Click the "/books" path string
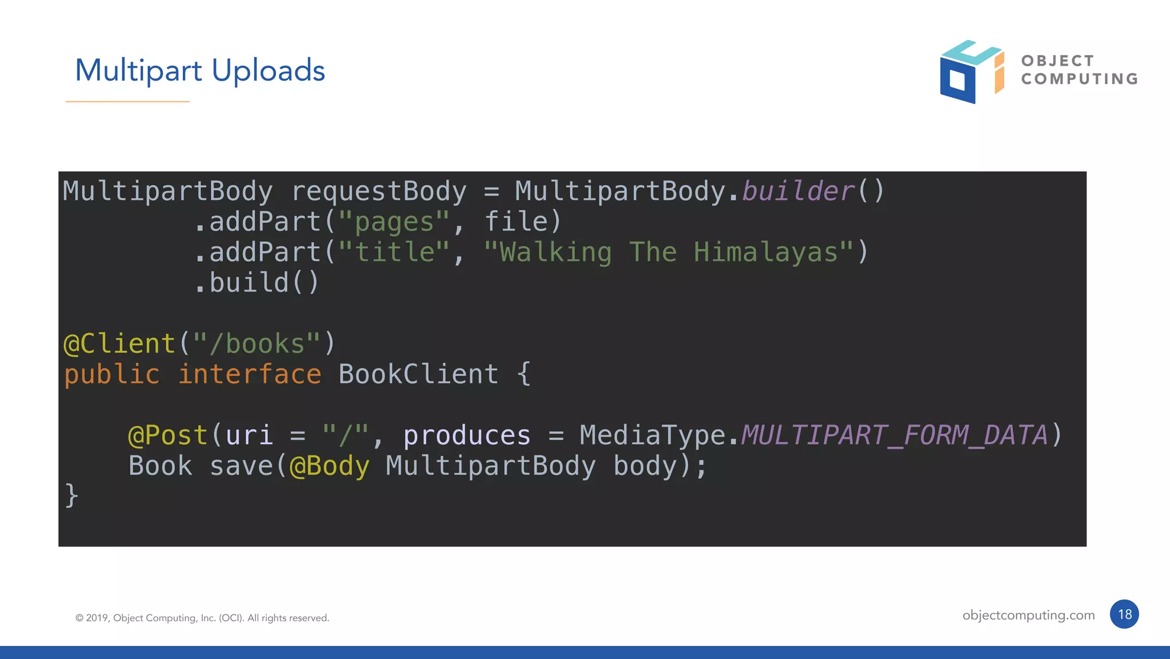Viewport: 1170px width, 659px height. (x=257, y=344)
